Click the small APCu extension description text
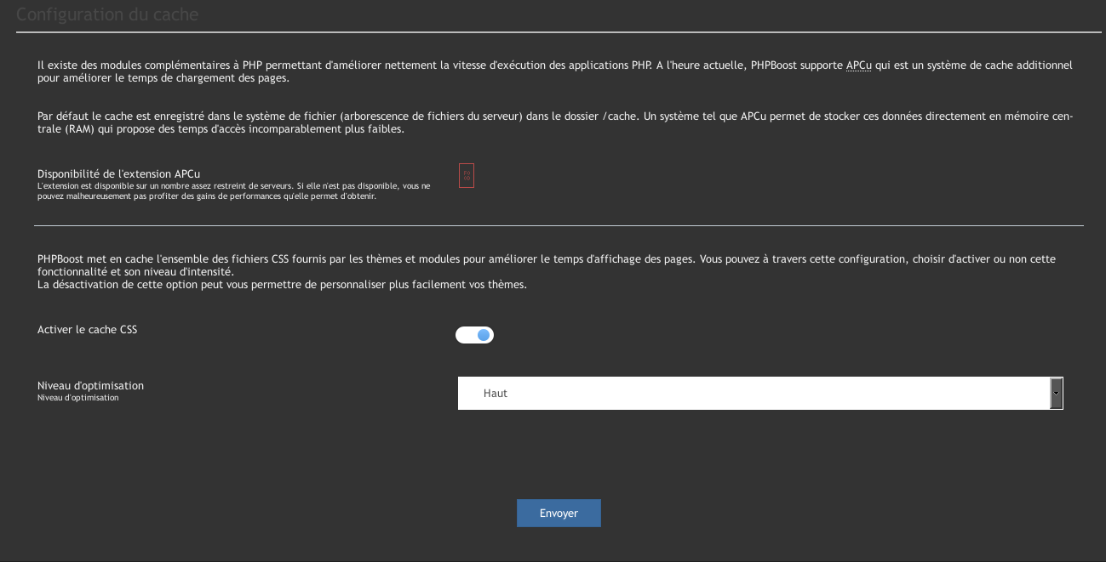This screenshot has width=1106, height=562. 233,190
